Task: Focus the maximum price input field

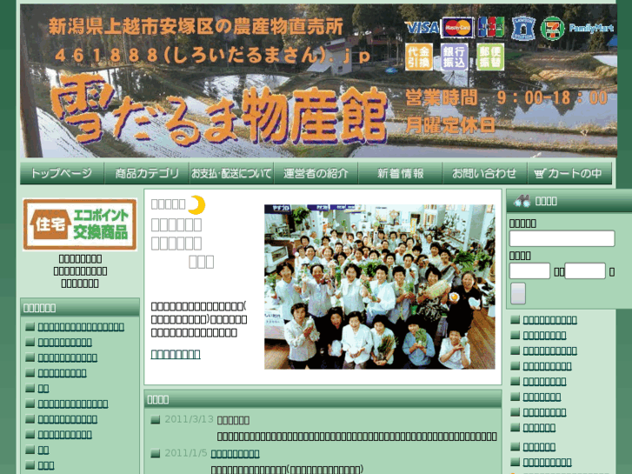Action: click(x=585, y=270)
